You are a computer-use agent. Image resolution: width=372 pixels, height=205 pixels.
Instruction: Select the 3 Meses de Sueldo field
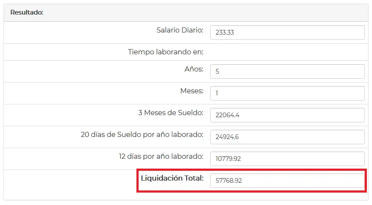[x=287, y=115]
